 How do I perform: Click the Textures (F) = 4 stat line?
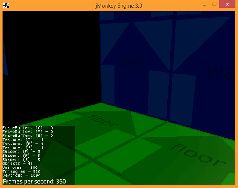click(23, 144)
